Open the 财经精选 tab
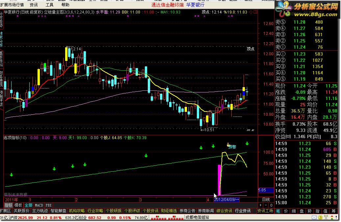341x222 pixels. [169, 211]
